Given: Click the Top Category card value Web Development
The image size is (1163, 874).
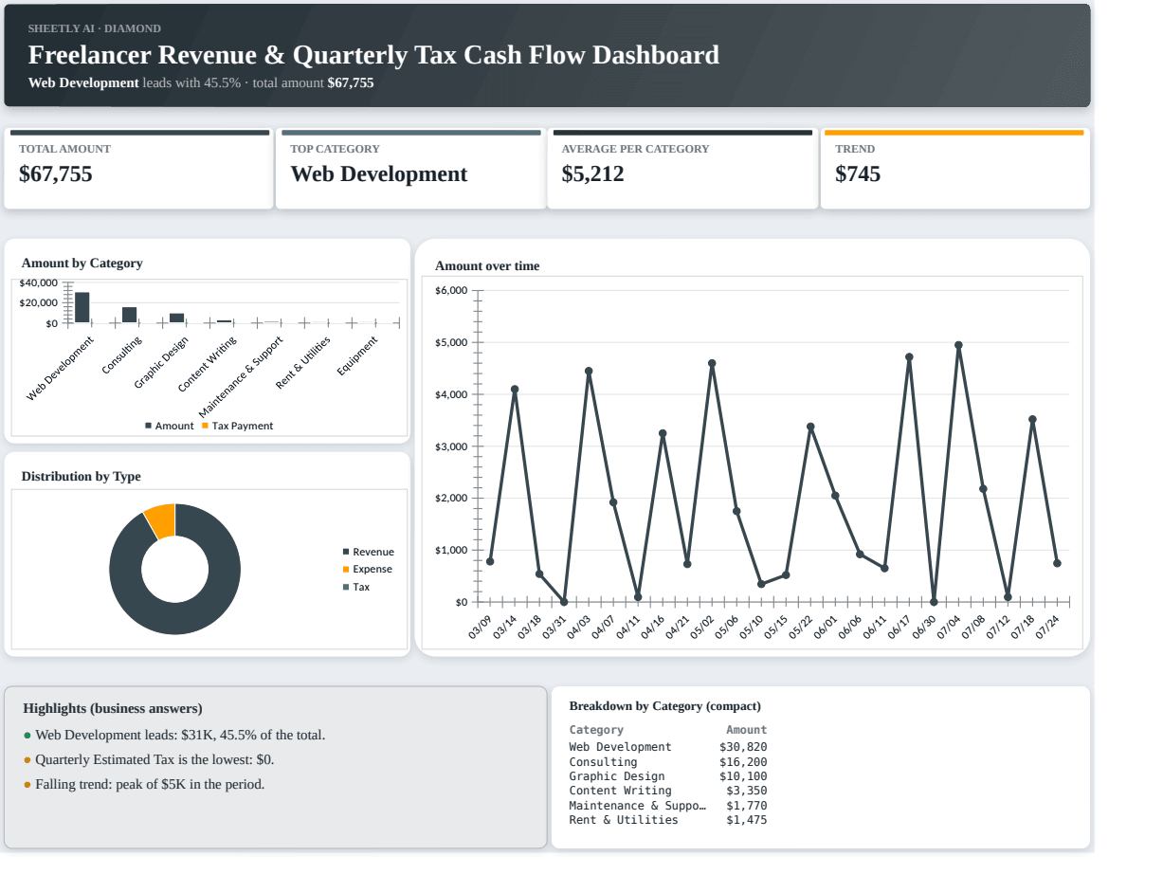Looking at the screenshot, I should click(x=379, y=173).
